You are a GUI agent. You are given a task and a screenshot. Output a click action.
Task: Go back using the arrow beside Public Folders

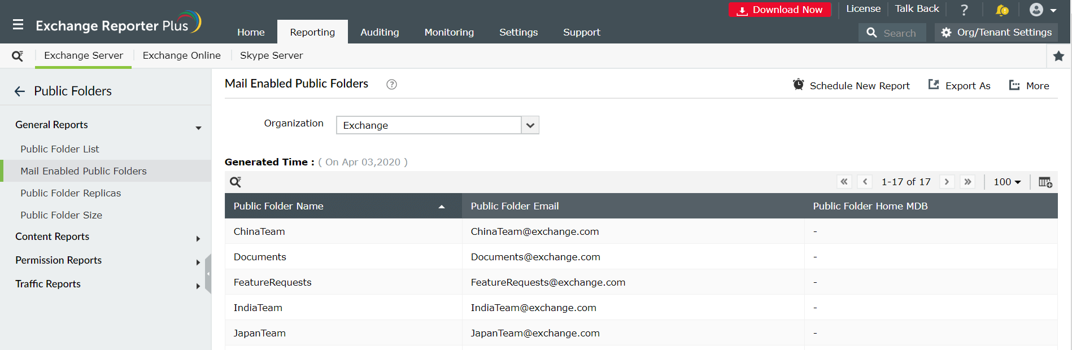pos(20,91)
